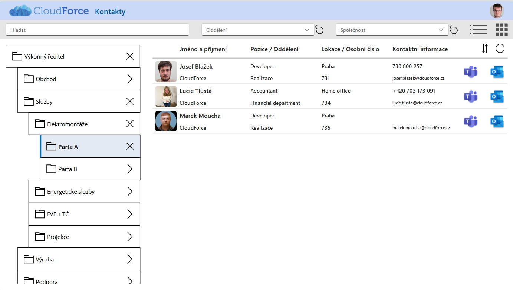Expand the Obchod folder
This screenshot has width=513, height=290.
point(130,79)
